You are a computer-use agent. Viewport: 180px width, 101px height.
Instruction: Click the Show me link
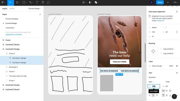(161, 20)
